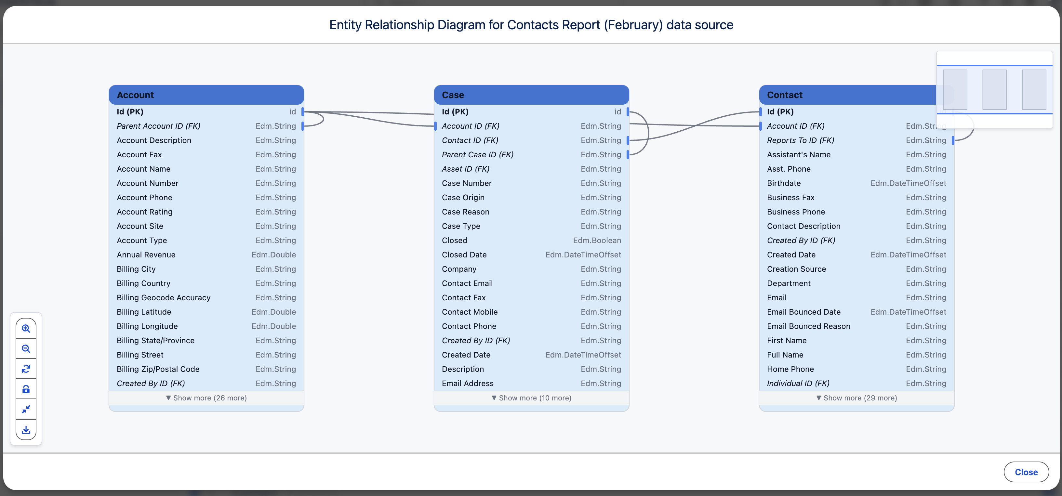Image resolution: width=1062 pixels, height=496 pixels.
Task: Click the minimap overview thumbnail
Action: [994, 89]
